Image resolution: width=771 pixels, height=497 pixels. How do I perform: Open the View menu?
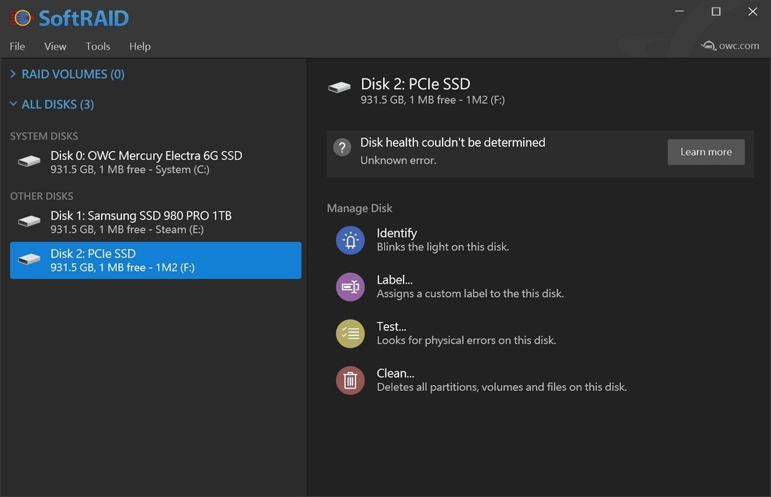click(x=55, y=46)
